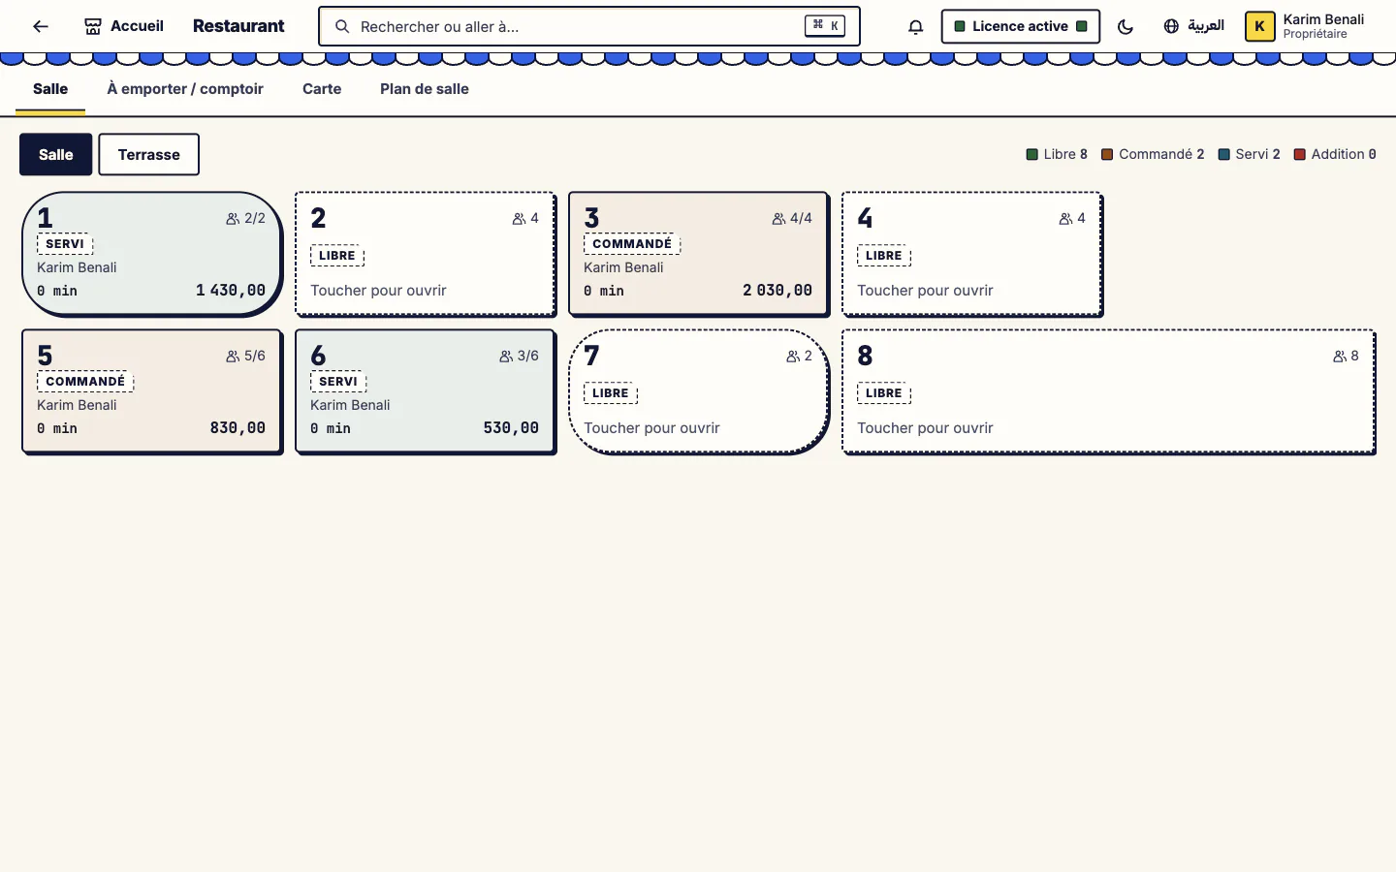Click the Addition red legend swatch
Image resolution: width=1396 pixels, height=872 pixels.
[1300, 154]
